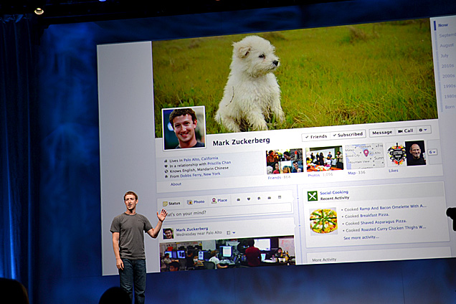The height and width of the screenshot is (304, 456).
Task: Open the Social Cooking app icon
Action: (313, 196)
